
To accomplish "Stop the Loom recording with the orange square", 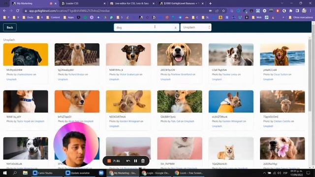I will (x=109, y=161).
